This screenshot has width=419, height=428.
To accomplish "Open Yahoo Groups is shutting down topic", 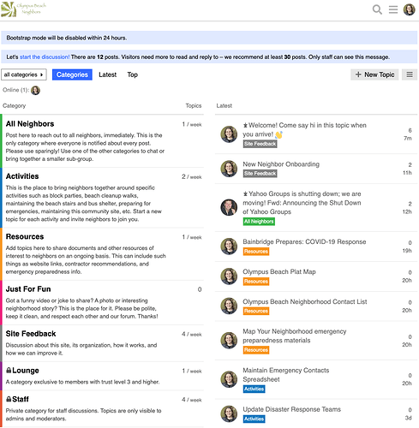I will coord(302,203).
